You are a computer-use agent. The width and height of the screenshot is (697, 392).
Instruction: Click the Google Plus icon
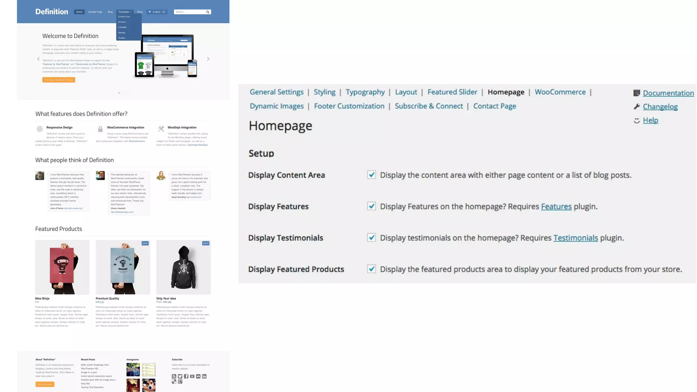coord(180,382)
